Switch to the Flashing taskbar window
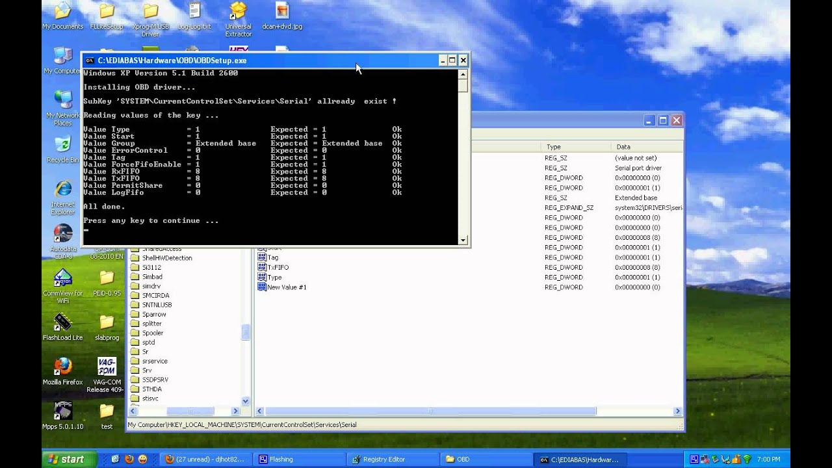Viewport: 832px width, 468px height. point(298,459)
